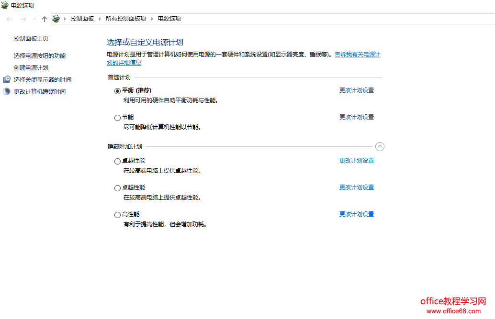Open the recent locations dropdown arrow
This screenshot has height=319, width=495.
34,19
